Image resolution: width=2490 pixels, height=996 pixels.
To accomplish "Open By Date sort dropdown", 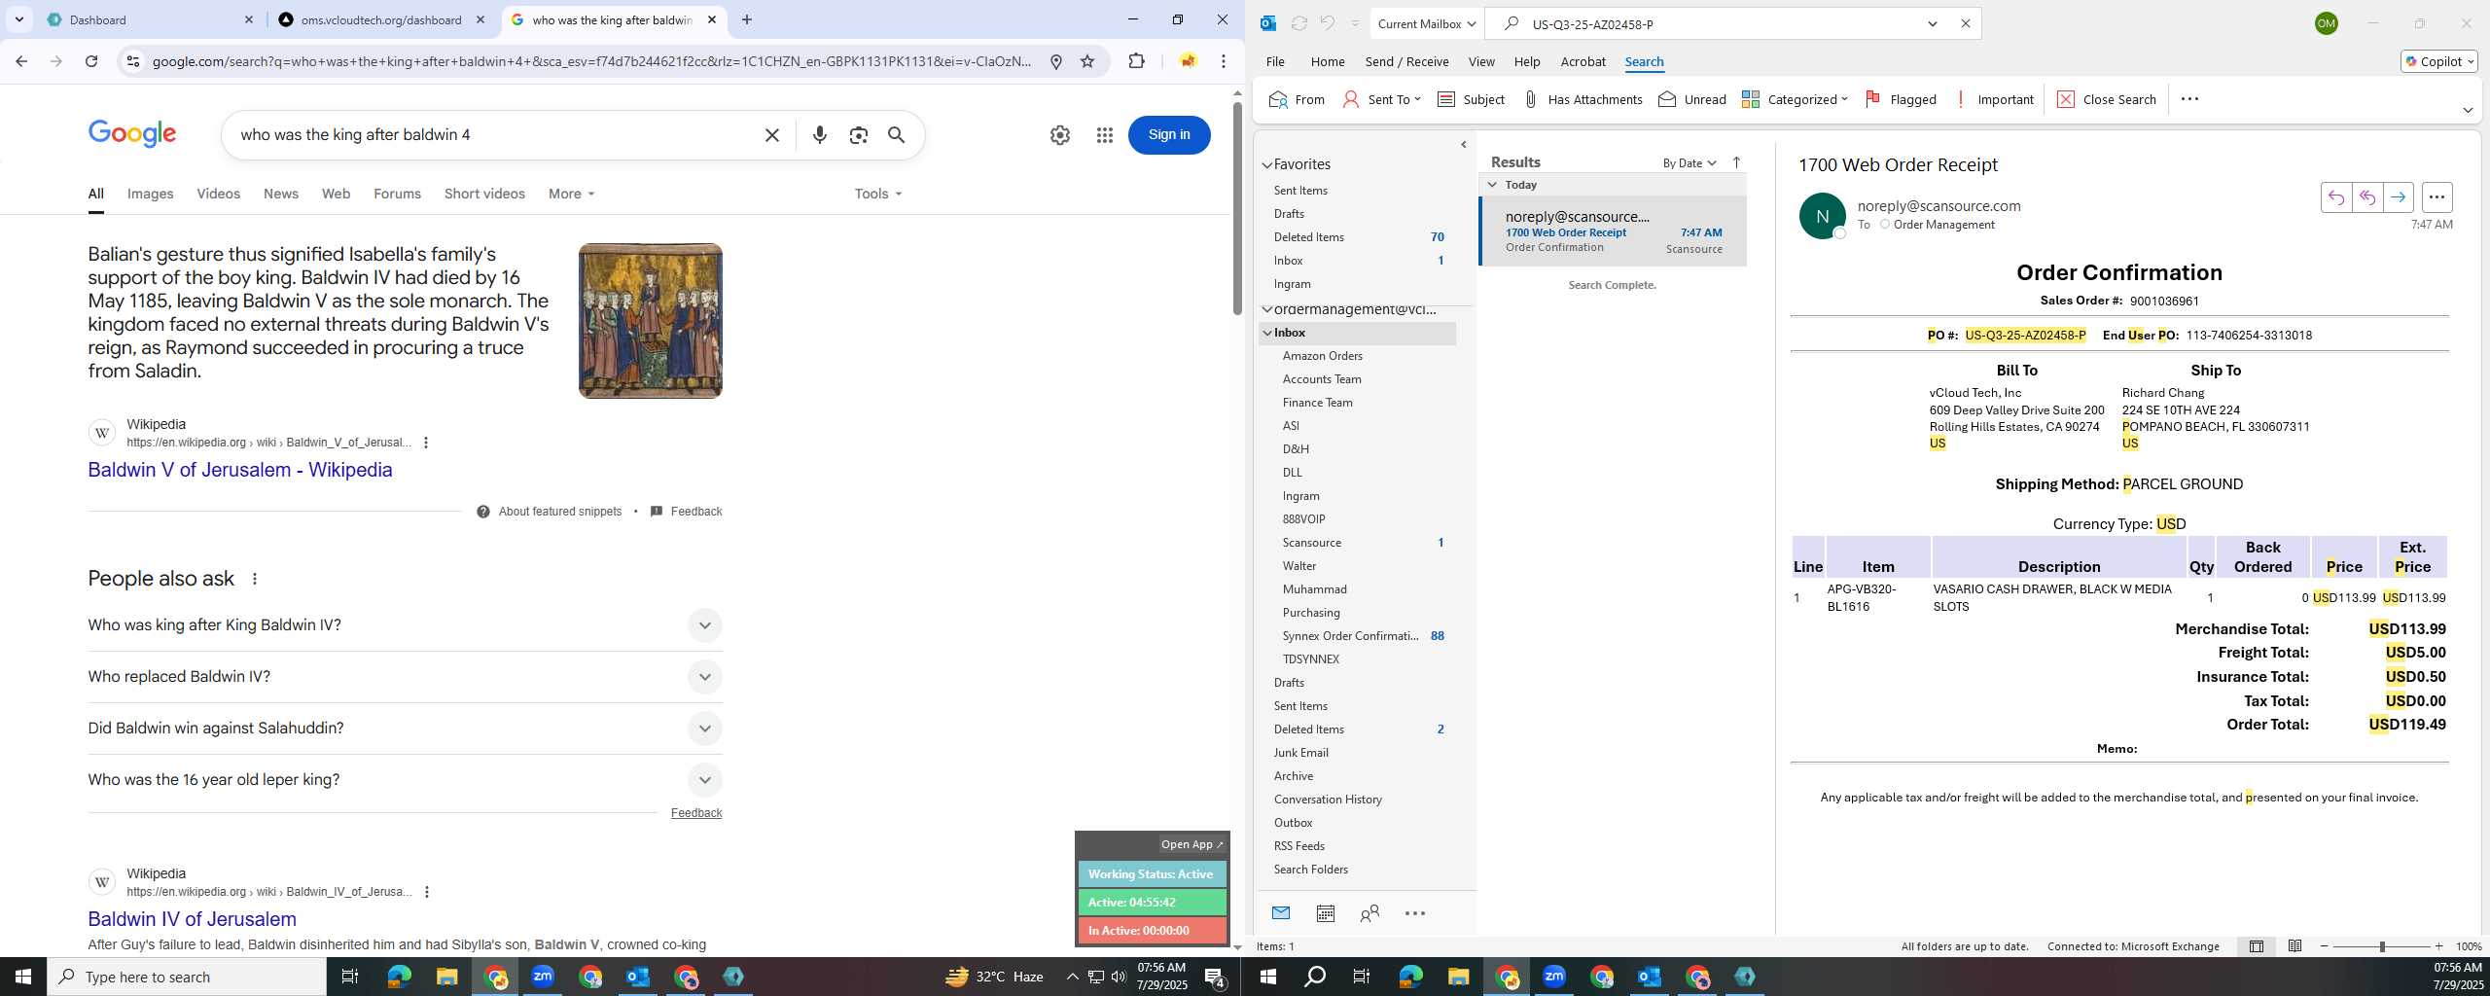I will click(x=1690, y=162).
